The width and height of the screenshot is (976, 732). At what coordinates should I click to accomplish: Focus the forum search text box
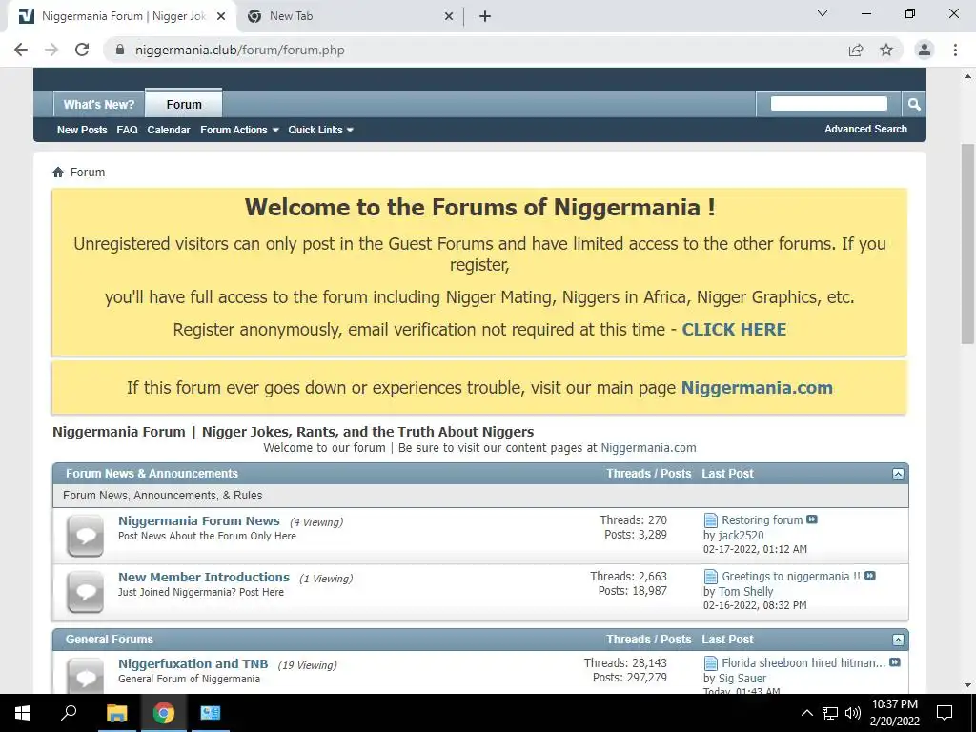pyautogui.click(x=828, y=103)
